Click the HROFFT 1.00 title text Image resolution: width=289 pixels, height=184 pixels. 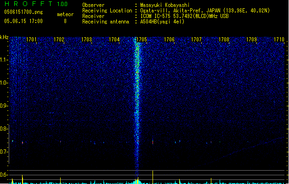point(36,4)
